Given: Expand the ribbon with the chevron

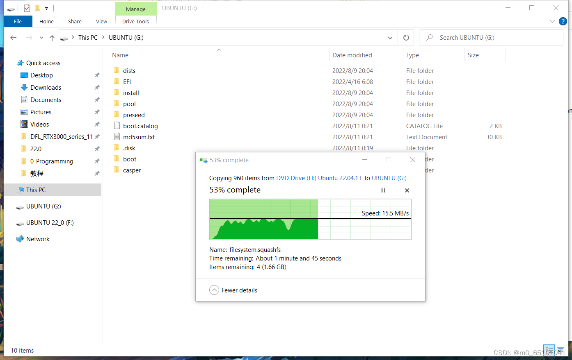Looking at the screenshot, I should tap(552, 21).
